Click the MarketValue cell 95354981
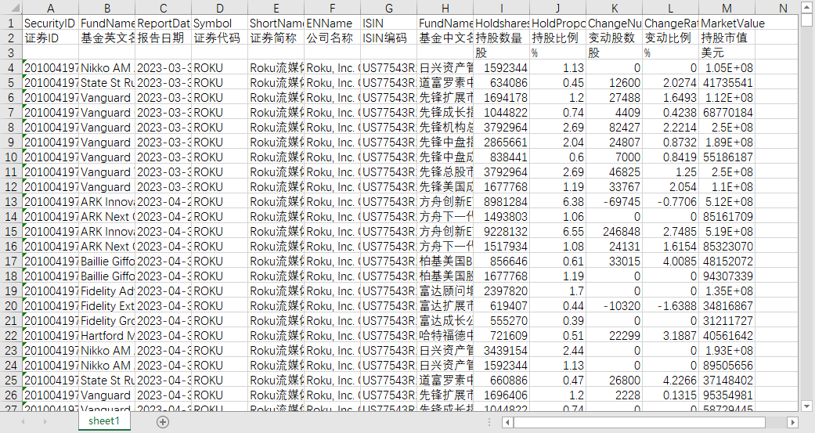815x433 pixels. (727, 395)
